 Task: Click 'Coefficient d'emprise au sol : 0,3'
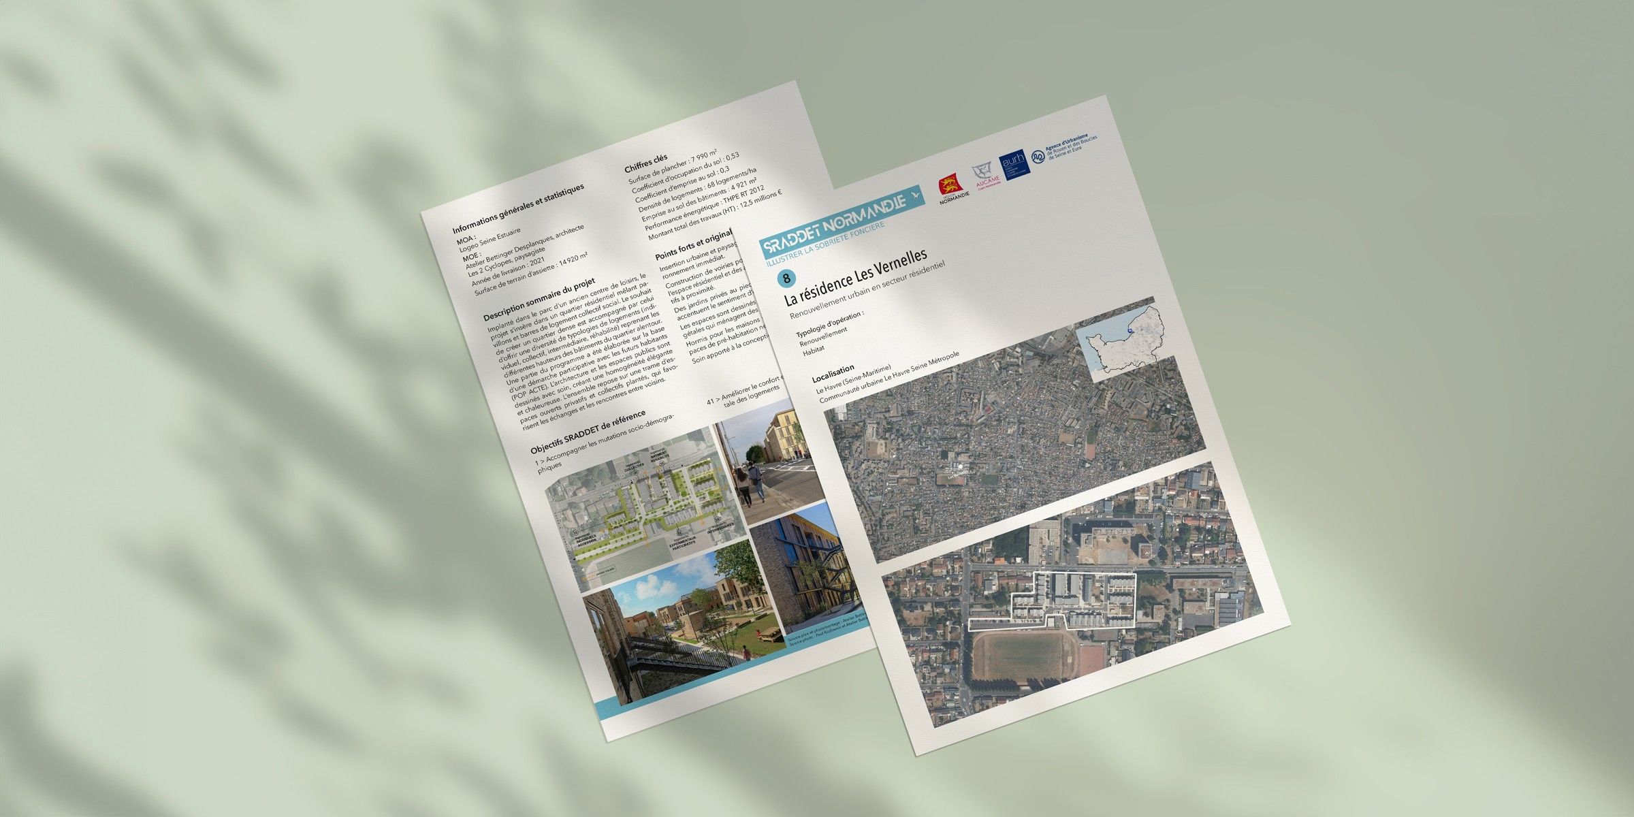coord(682,185)
